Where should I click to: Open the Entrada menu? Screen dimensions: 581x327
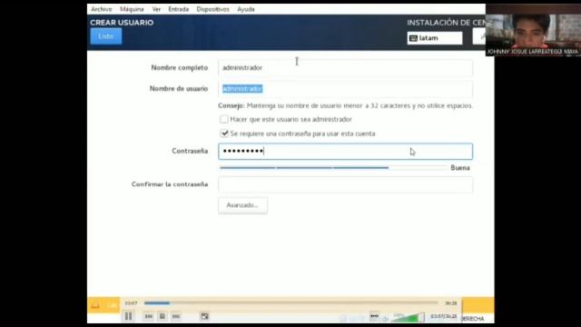tap(178, 9)
